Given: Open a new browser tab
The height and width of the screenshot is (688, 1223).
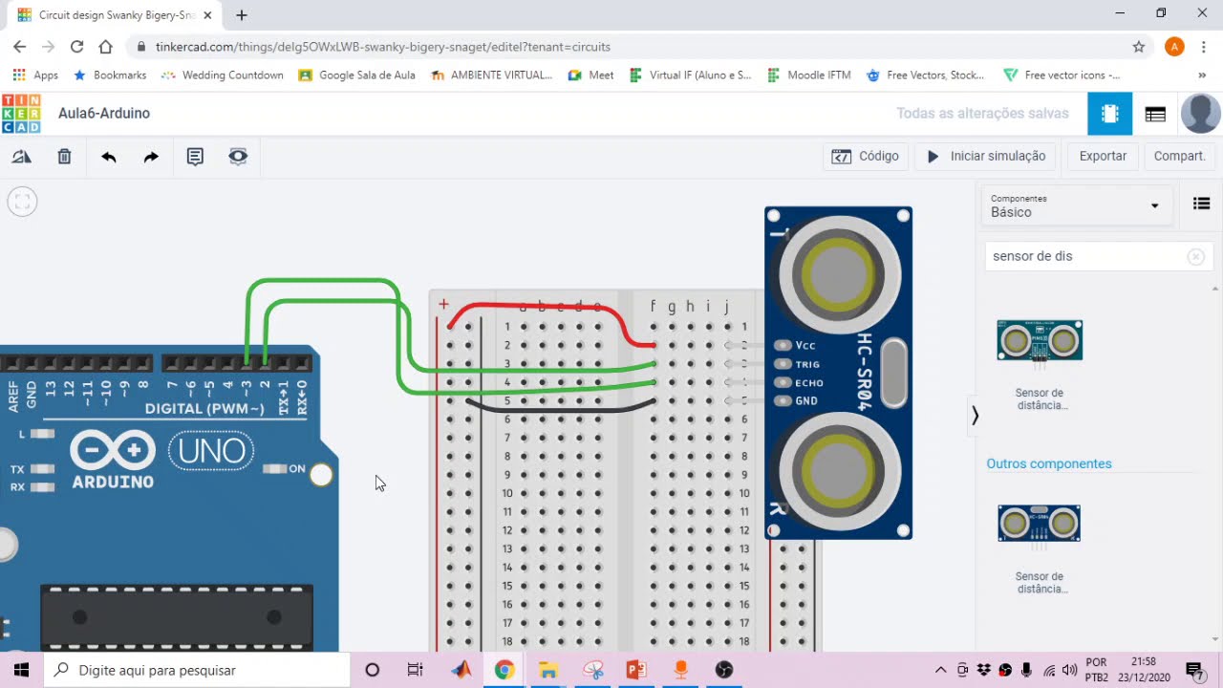Looking at the screenshot, I should (x=242, y=15).
